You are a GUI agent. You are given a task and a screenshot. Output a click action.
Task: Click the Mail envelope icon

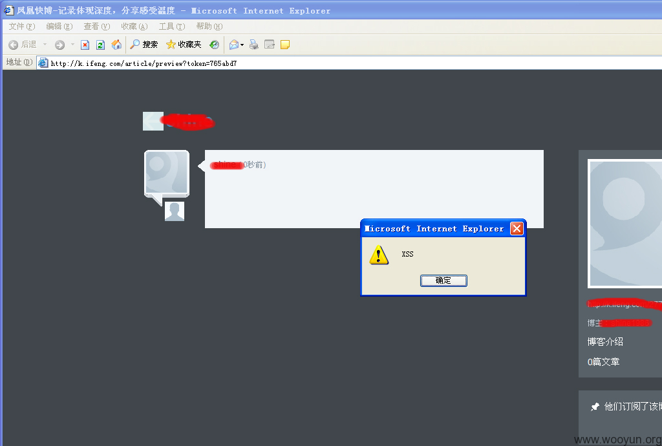click(x=234, y=45)
